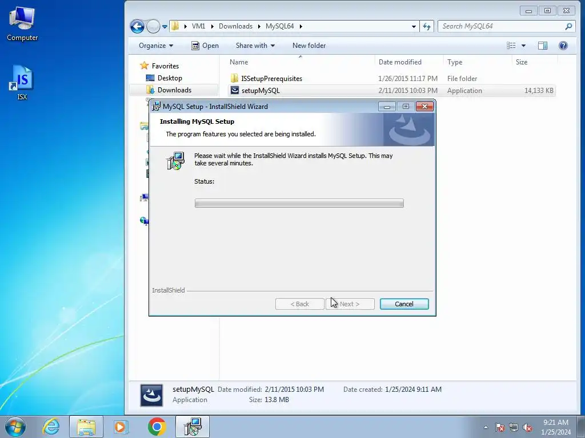The width and height of the screenshot is (585, 438).
Task: Open Explorer Help question mark icon
Action: (563, 46)
